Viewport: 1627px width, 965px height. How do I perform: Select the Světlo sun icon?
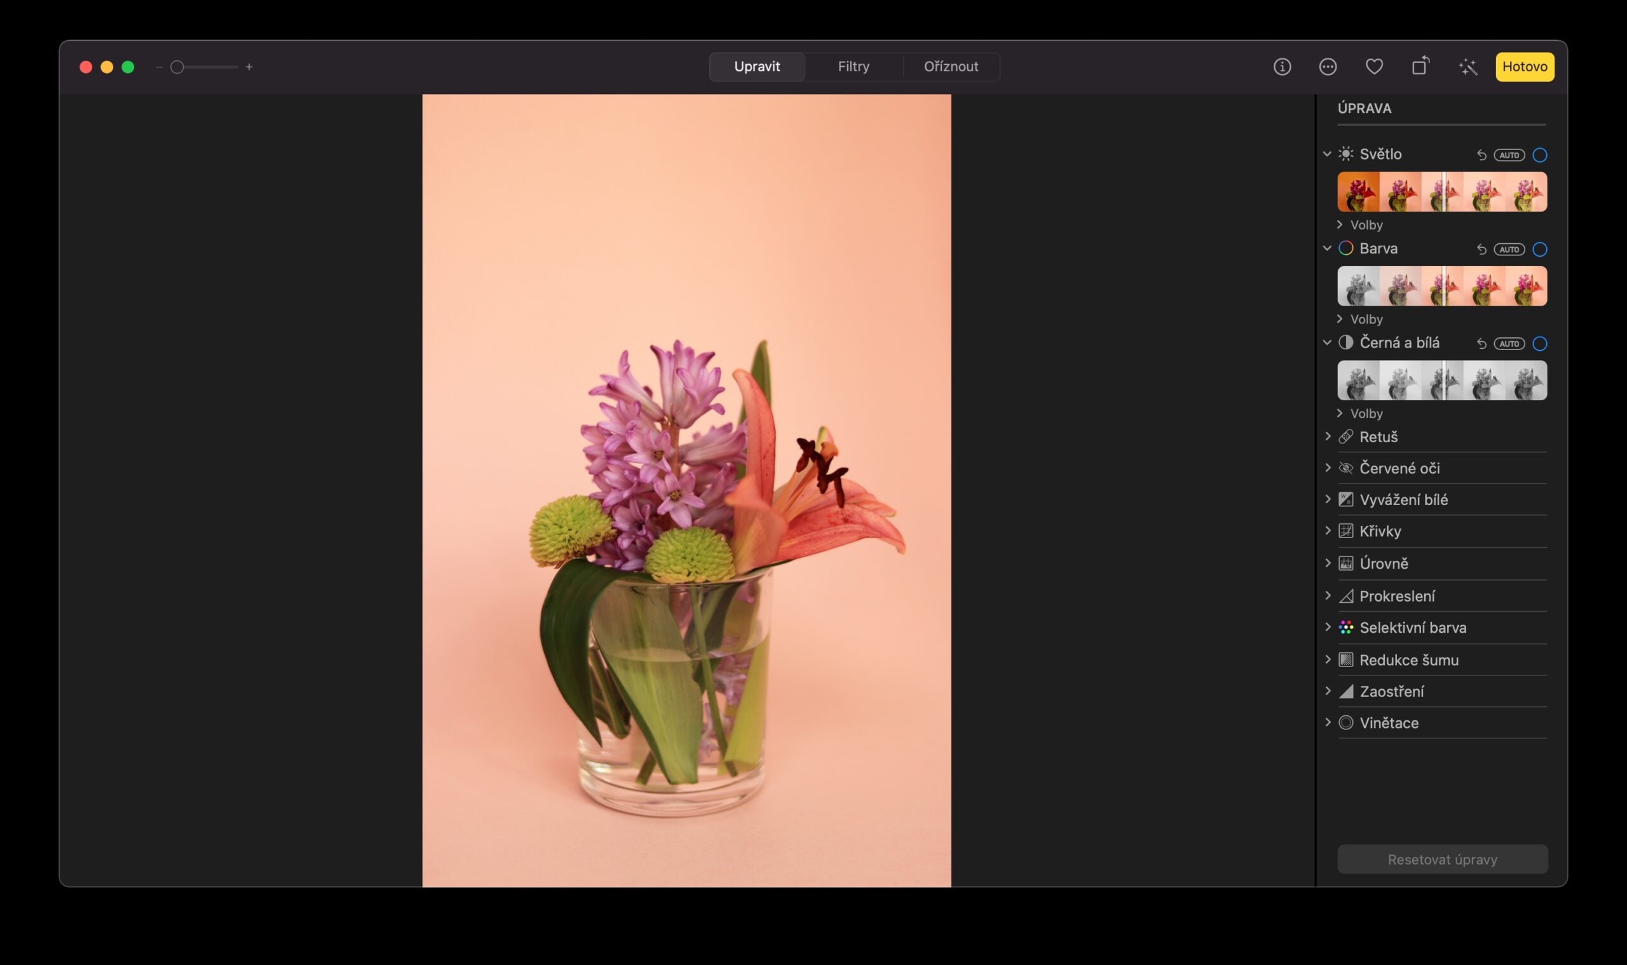[1346, 154]
